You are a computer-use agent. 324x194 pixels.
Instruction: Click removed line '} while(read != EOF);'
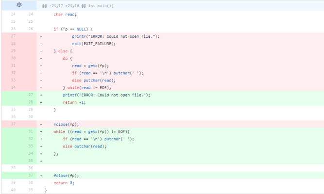coord(87,88)
